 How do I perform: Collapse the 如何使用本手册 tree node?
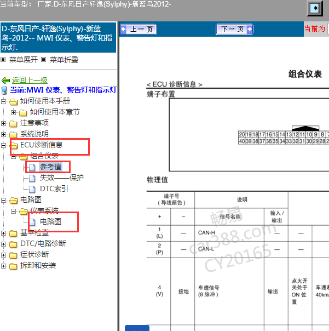tap(3, 101)
